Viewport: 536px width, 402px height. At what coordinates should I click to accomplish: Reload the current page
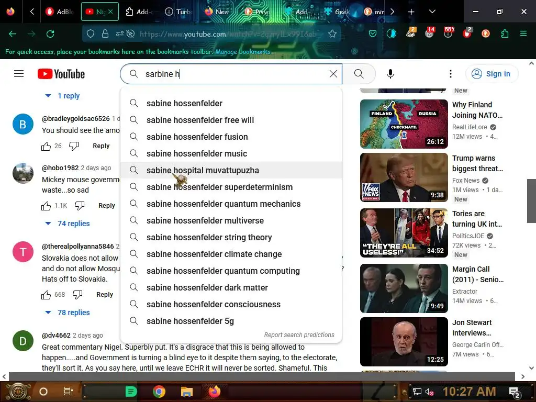pos(50,34)
